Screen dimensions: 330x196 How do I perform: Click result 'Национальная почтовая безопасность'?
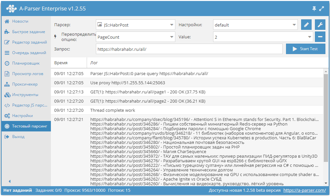click(x=167, y=143)
